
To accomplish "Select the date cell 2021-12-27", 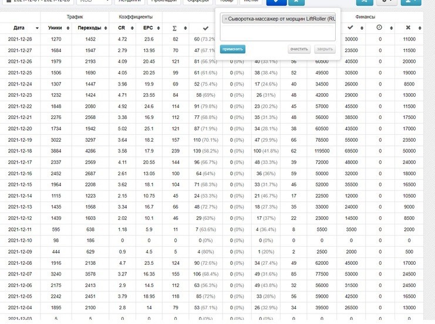I will [20, 50].
